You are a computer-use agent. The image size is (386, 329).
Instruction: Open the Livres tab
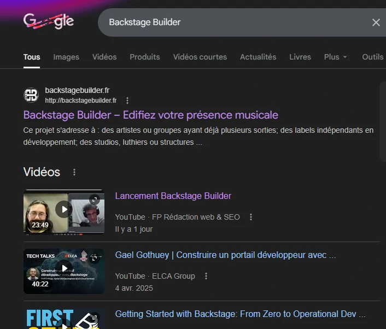point(300,57)
